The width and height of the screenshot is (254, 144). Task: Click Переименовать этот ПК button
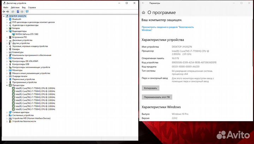(157, 97)
